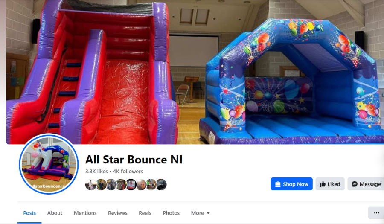Image resolution: width=384 pixels, height=224 pixels.
Task: Send a message via Message button
Action: [366, 184]
